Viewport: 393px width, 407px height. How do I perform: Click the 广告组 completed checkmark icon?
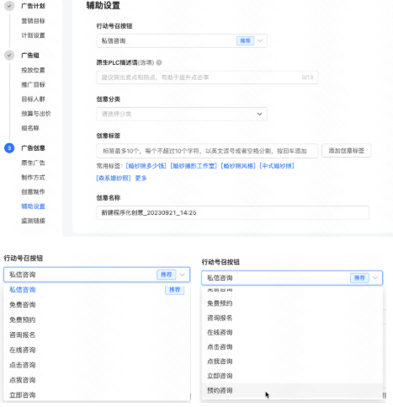click(9, 56)
